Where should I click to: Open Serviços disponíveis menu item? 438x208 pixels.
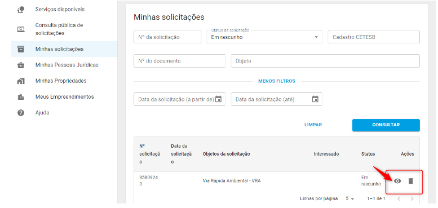pos(64,10)
